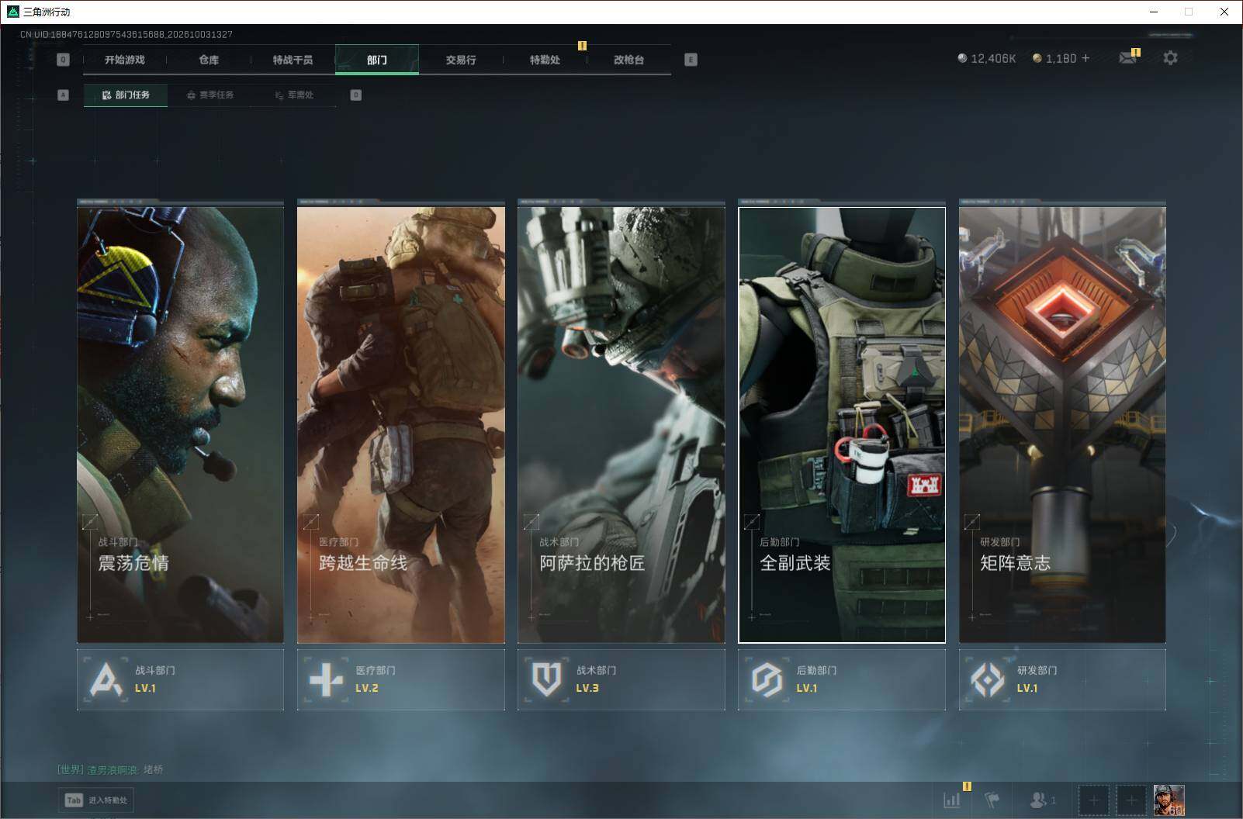
Task: Click the second empty teammate plus slot
Action: pos(1131,800)
